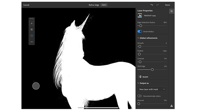Open the three-dot more options in toolbar
This screenshot has height=111, width=197.
coord(32,42)
